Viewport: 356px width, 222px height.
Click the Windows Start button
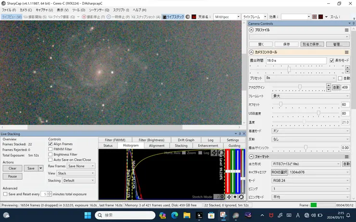pyautogui.click(x=88, y=215)
